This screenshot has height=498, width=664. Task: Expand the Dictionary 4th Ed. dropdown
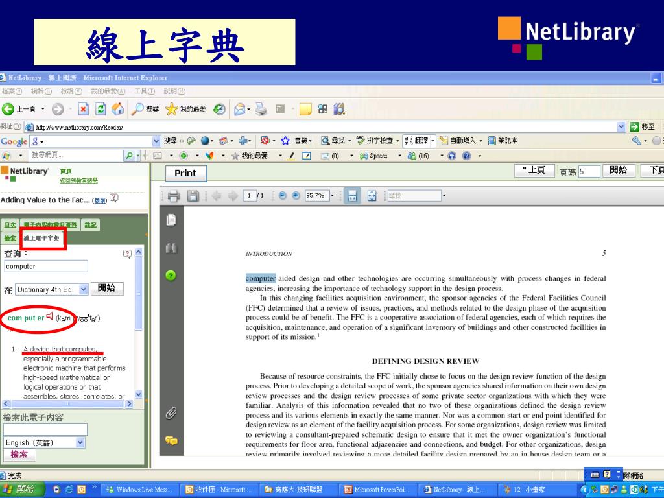tap(84, 289)
